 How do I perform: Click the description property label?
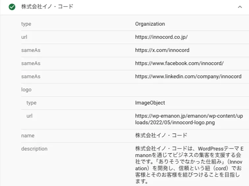pyautogui.click(x=34, y=149)
